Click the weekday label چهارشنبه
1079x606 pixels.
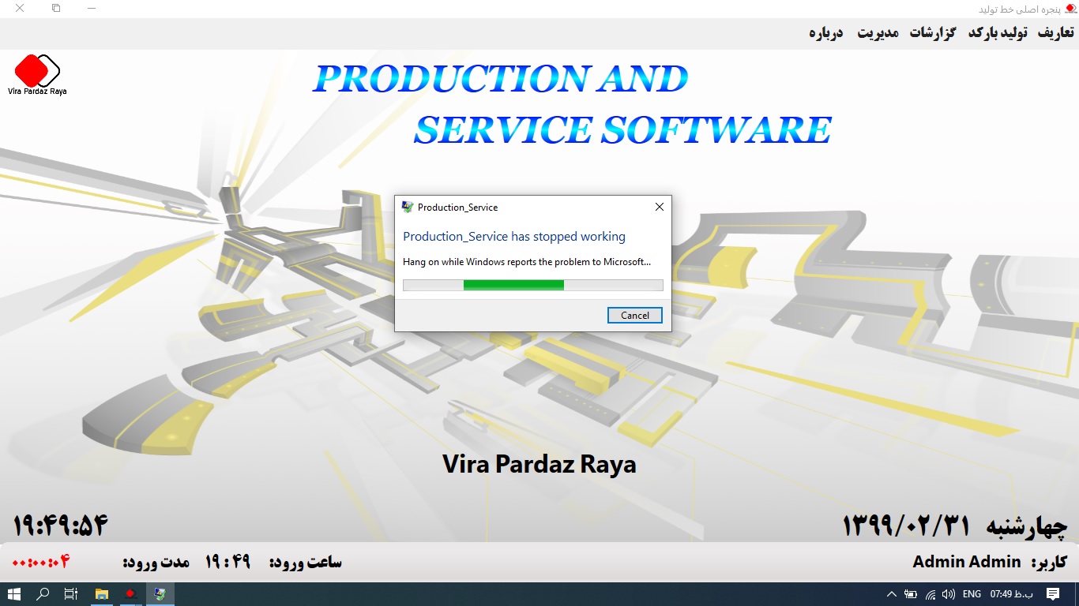point(1028,526)
